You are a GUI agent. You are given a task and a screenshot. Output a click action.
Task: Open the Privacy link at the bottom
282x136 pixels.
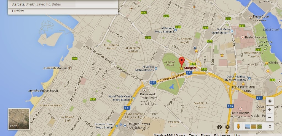pos(205,135)
